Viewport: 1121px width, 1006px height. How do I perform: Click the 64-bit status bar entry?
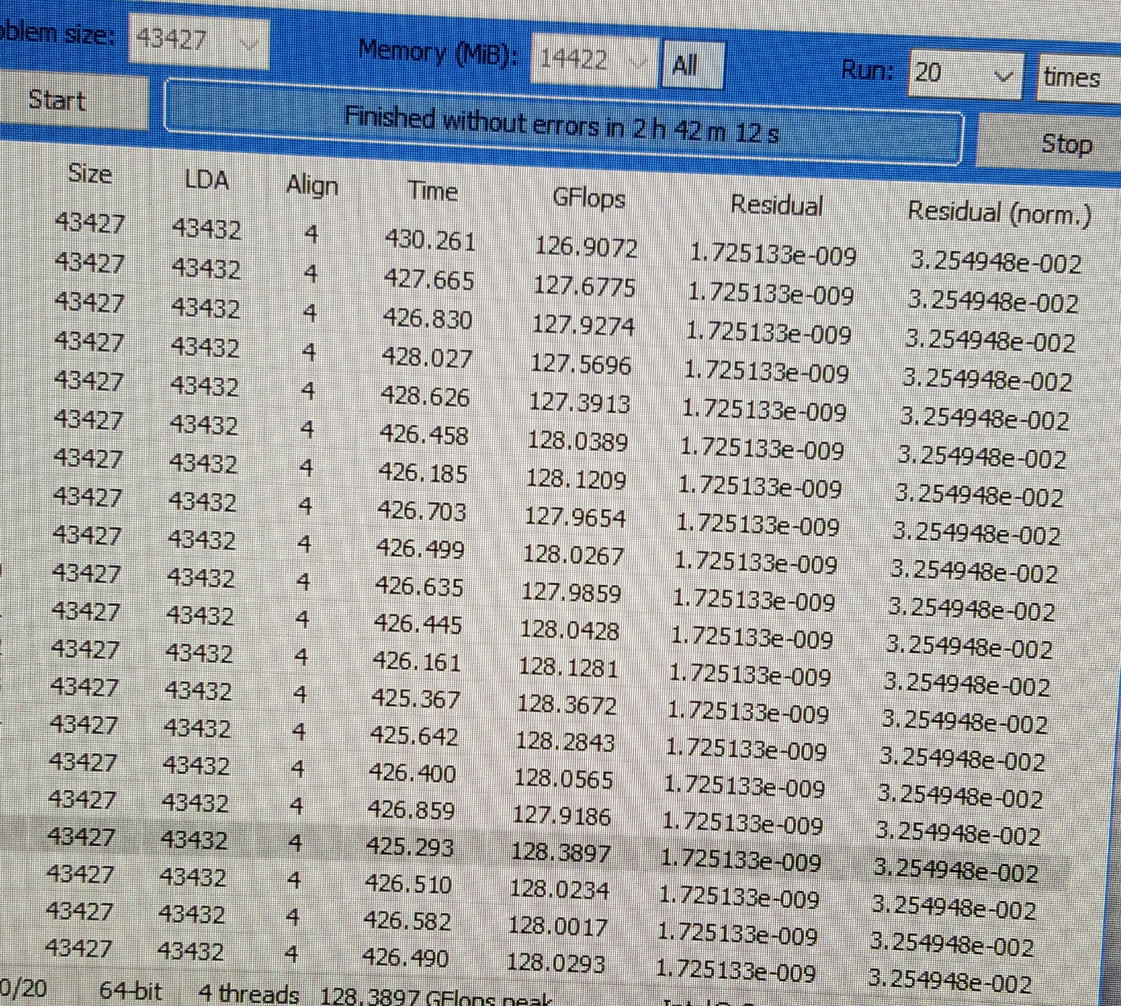(x=131, y=990)
